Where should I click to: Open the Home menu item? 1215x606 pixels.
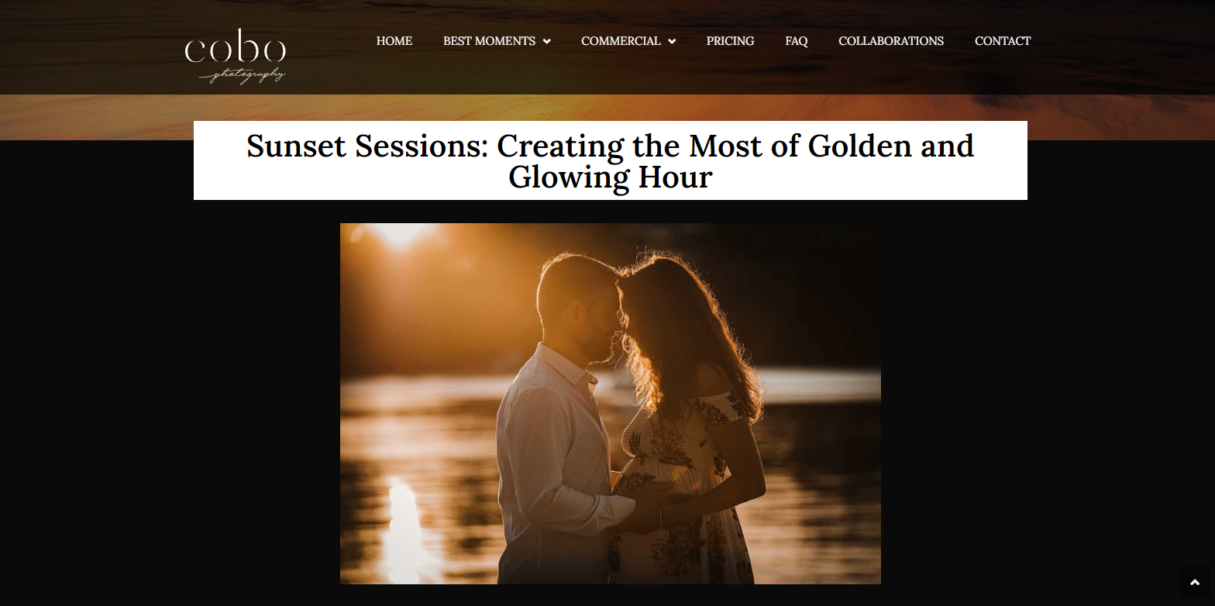point(394,41)
